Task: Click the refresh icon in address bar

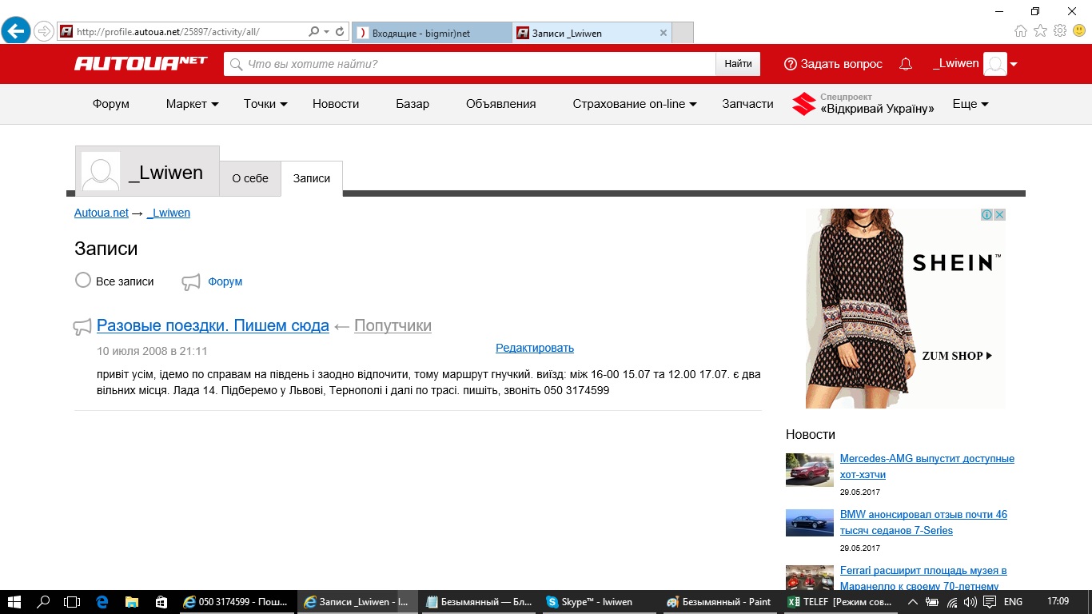Action: click(341, 32)
